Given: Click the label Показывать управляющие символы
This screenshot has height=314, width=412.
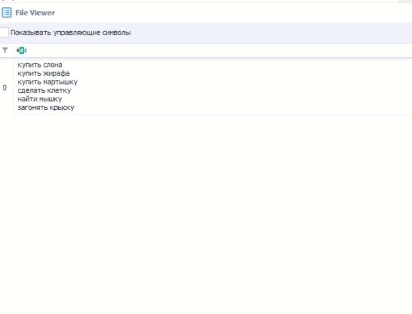Looking at the screenshot, I should click(70, 33).
